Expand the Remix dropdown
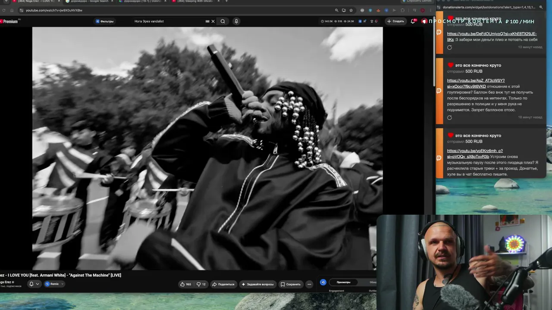 54,284
